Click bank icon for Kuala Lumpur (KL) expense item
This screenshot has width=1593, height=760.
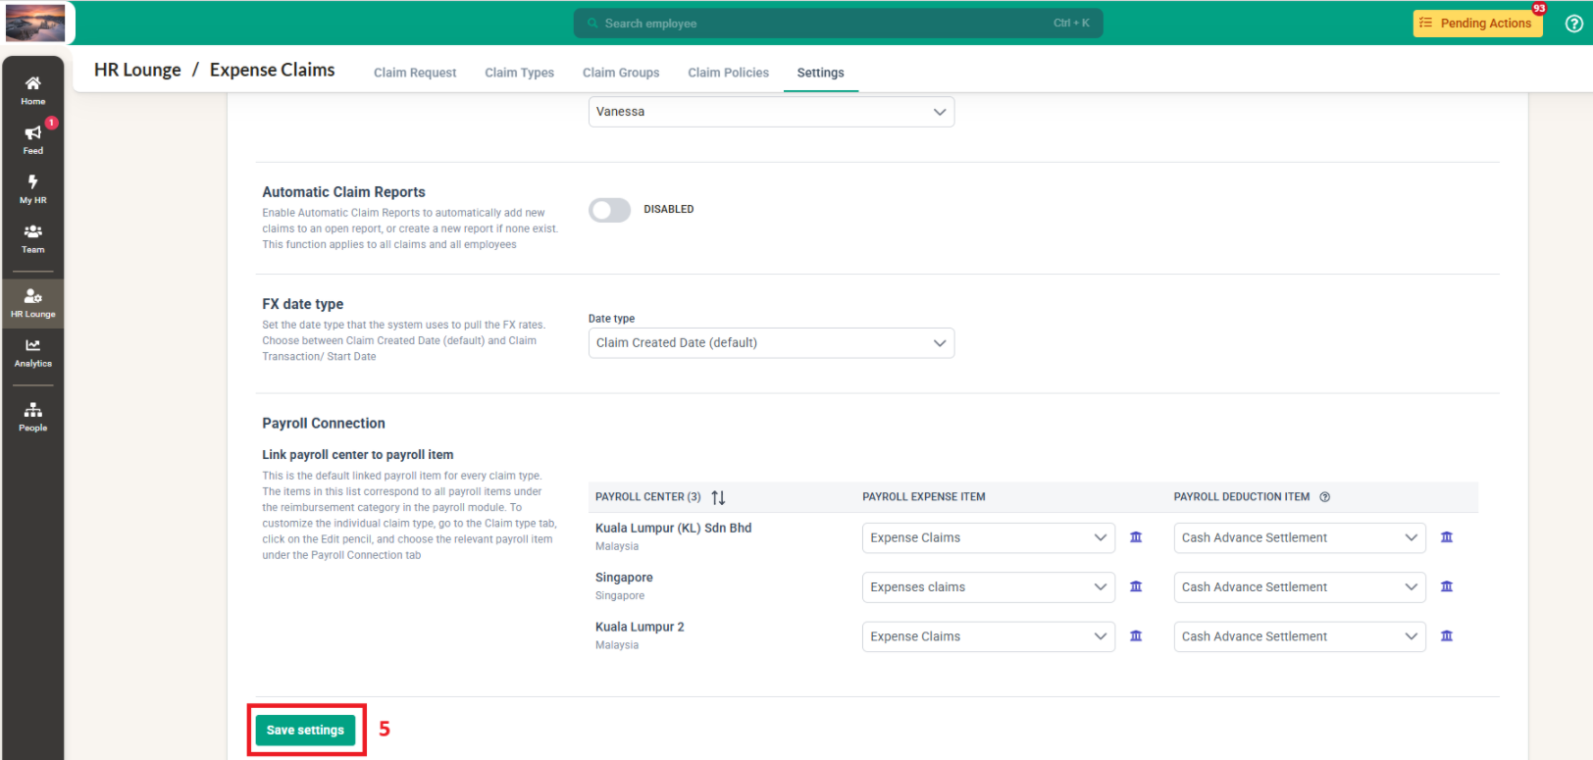[1136, 537]
